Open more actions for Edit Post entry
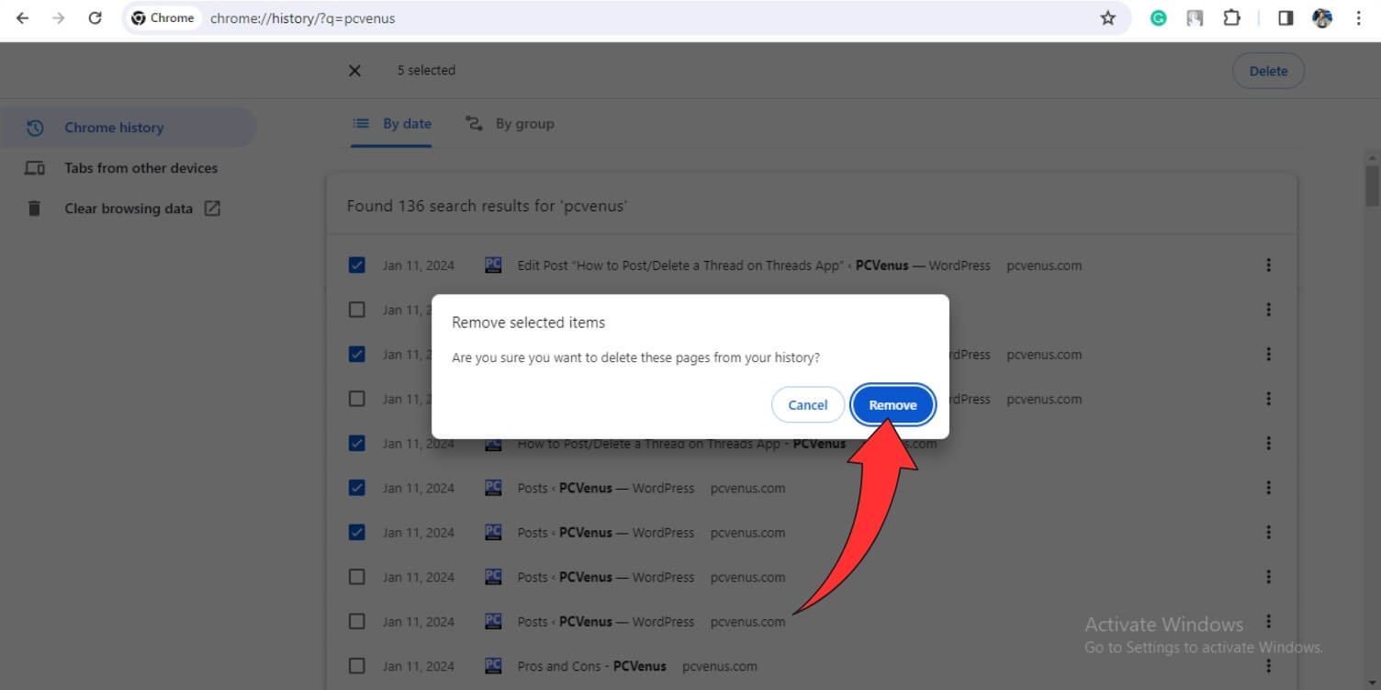Image resolution: width=1381 pixels, height=690 pixels. click(x=1268, y=266)
